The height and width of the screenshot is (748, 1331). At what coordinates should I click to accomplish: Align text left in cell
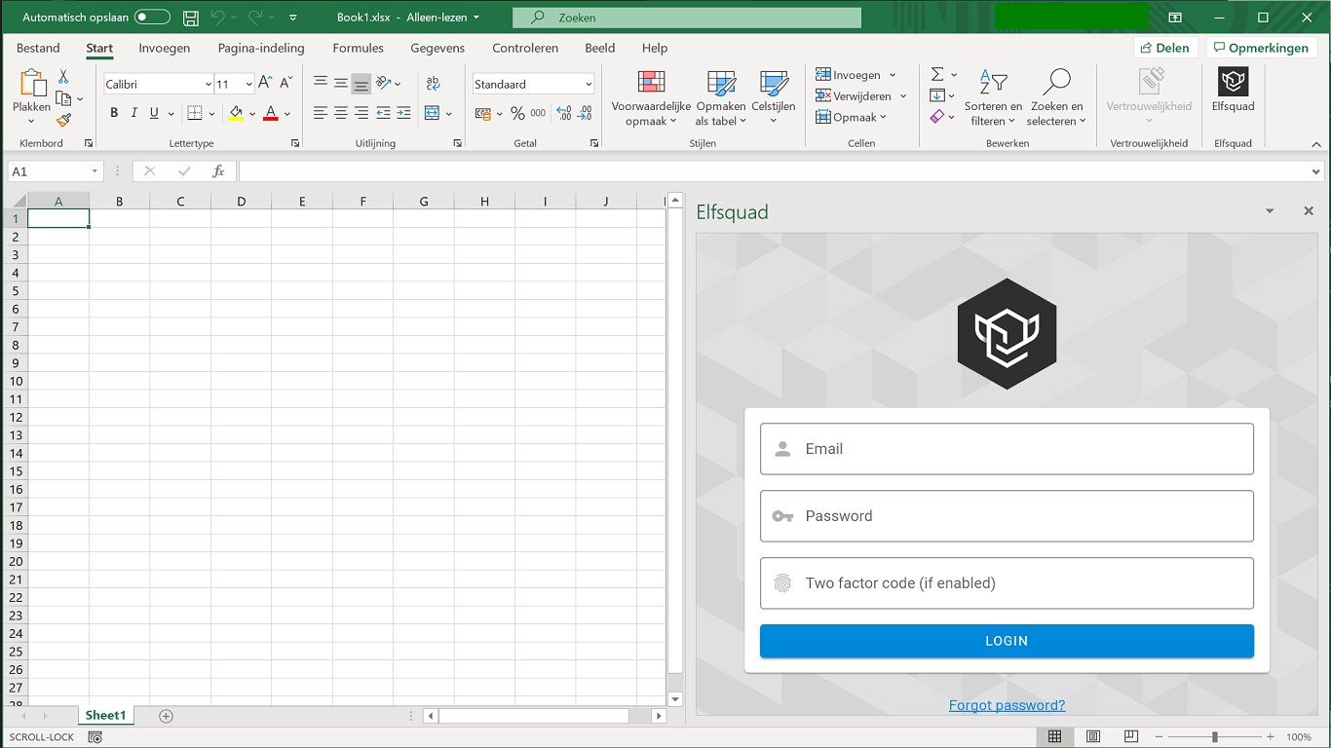[320, 114]
